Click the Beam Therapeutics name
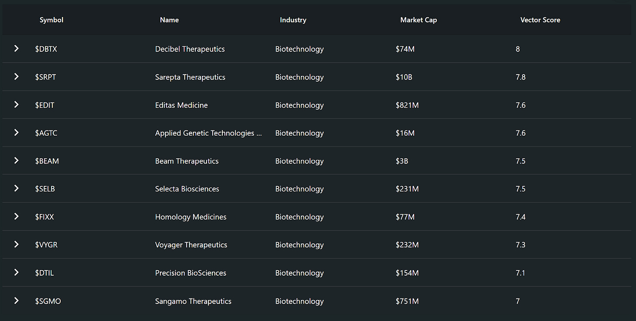This screenshot has width=636, height=321. pos(187,161)
